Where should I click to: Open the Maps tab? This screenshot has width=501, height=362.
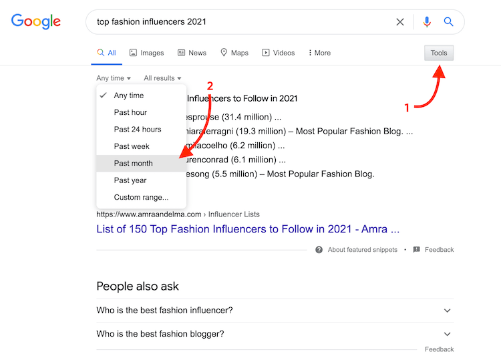pos(234,53)
